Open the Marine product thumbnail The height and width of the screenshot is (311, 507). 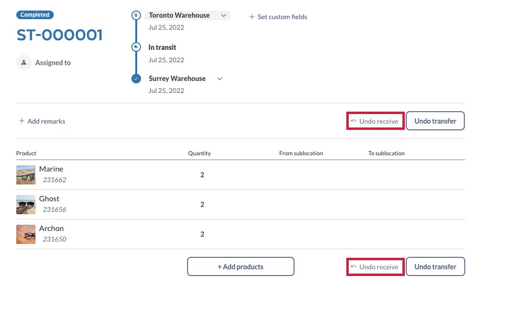coord(26,175)
